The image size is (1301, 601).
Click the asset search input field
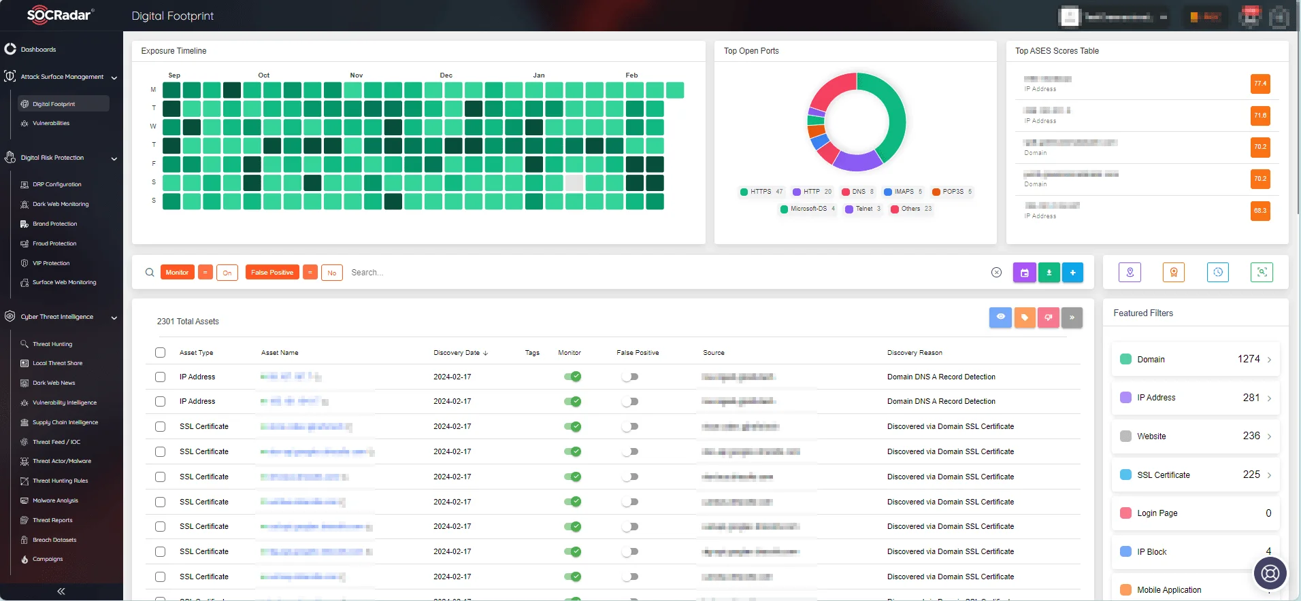click(667, 273)
